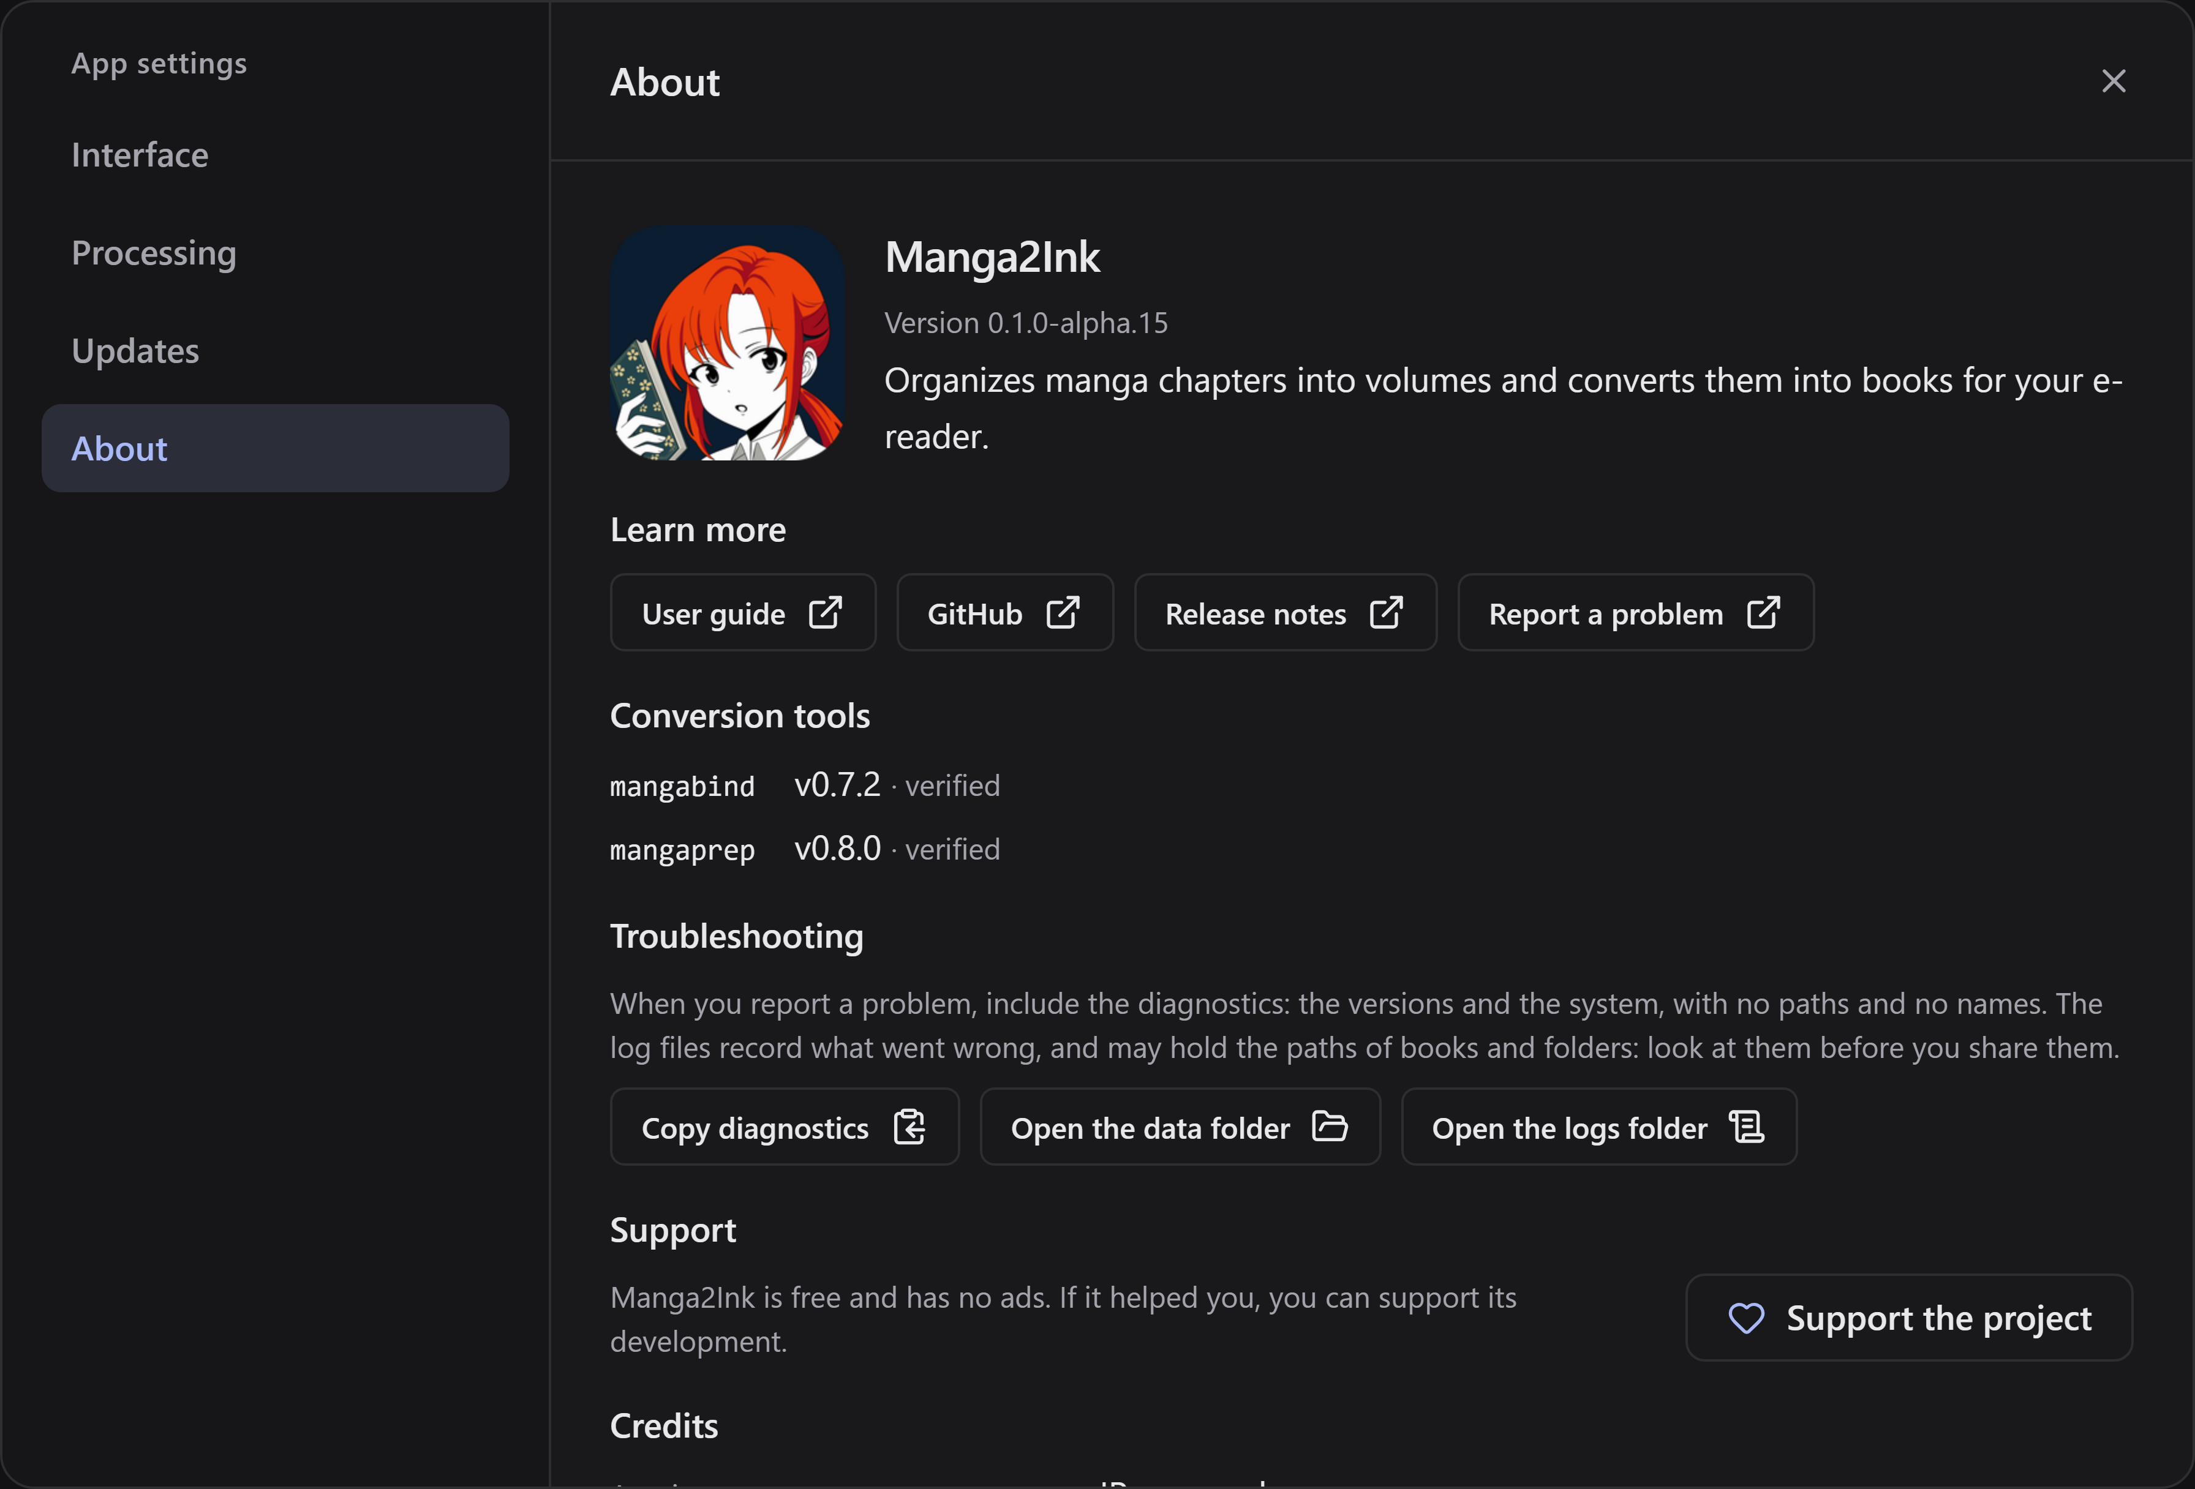Click the Troubleshooting heading
The width and height of the screenshot is (2195, 1489).
(737, 937)
